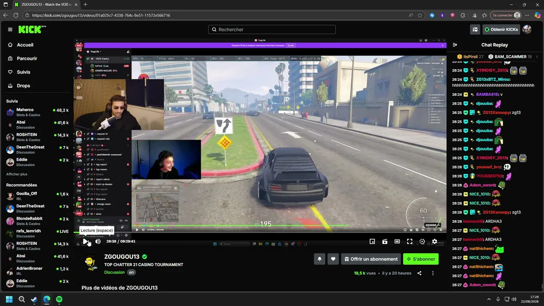The image size is (544, 306).
Task: Toggle Read Aloud in the address bar
Action: pyautogui.click(x=411, y=15)
